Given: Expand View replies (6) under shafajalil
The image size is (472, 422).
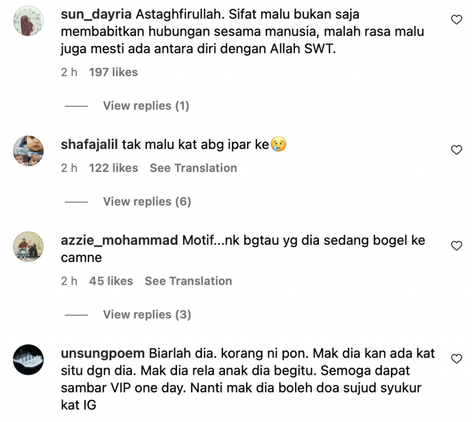Looking at the screenshot, I should tap(147, 202).
